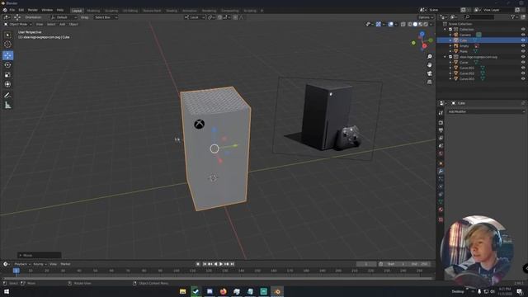
Task: Open the Render properties tab icon
Action: [x=441, y=123]
